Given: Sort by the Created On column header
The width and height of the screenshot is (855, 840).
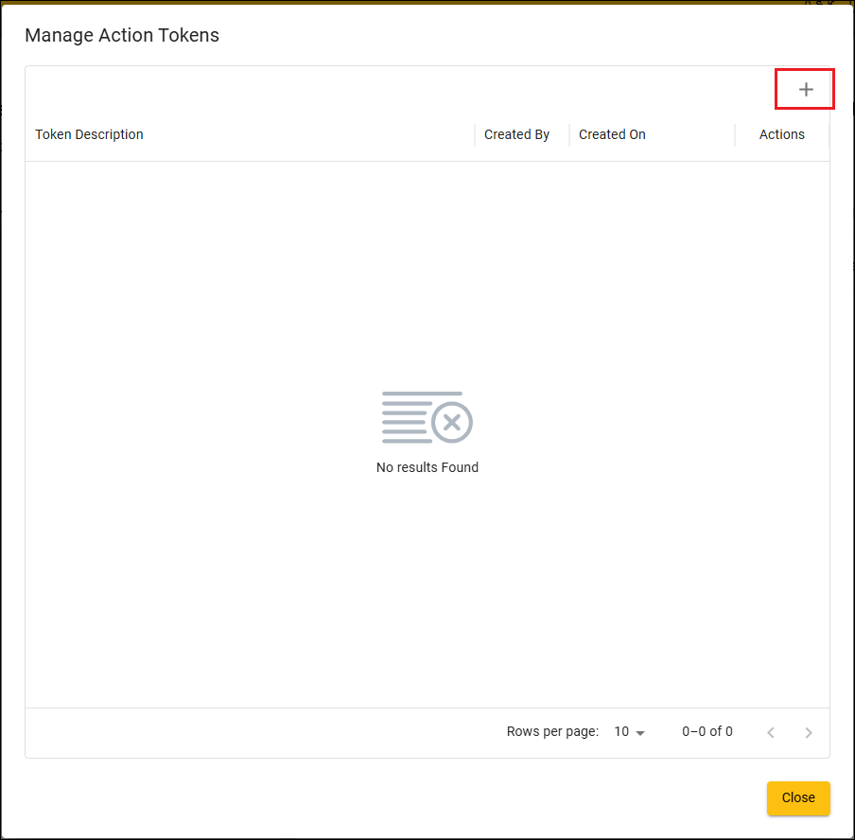Looking at the screenshot, I should [x=612, y=134].
